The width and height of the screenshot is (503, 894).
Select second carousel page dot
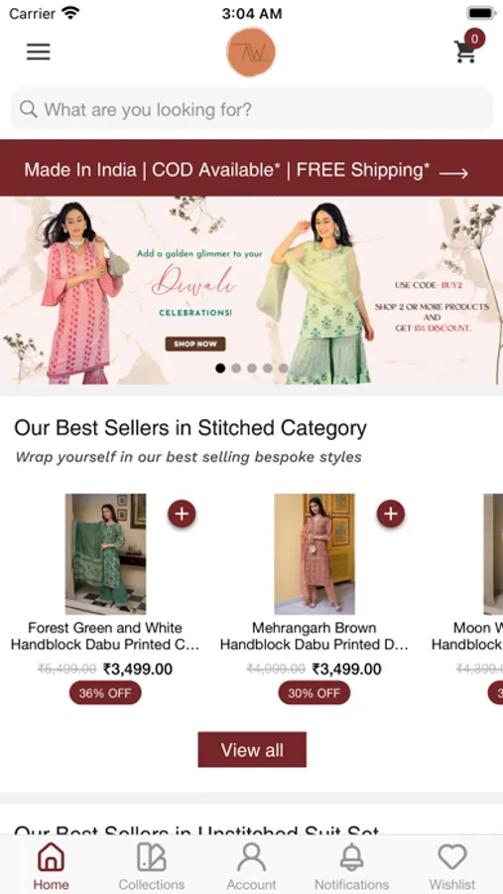click(x=236, y=369)
